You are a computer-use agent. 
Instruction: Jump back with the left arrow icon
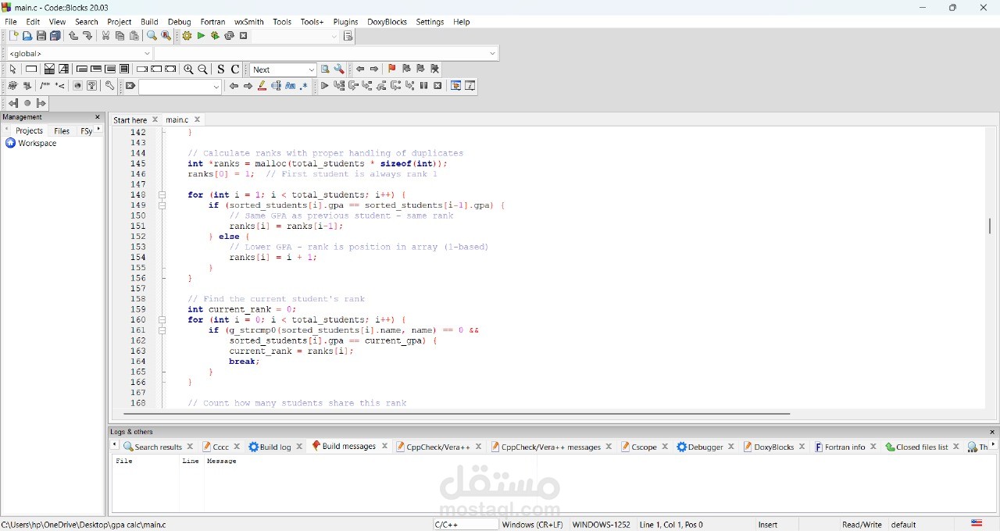pyautogui.click(x=360, y=69)
